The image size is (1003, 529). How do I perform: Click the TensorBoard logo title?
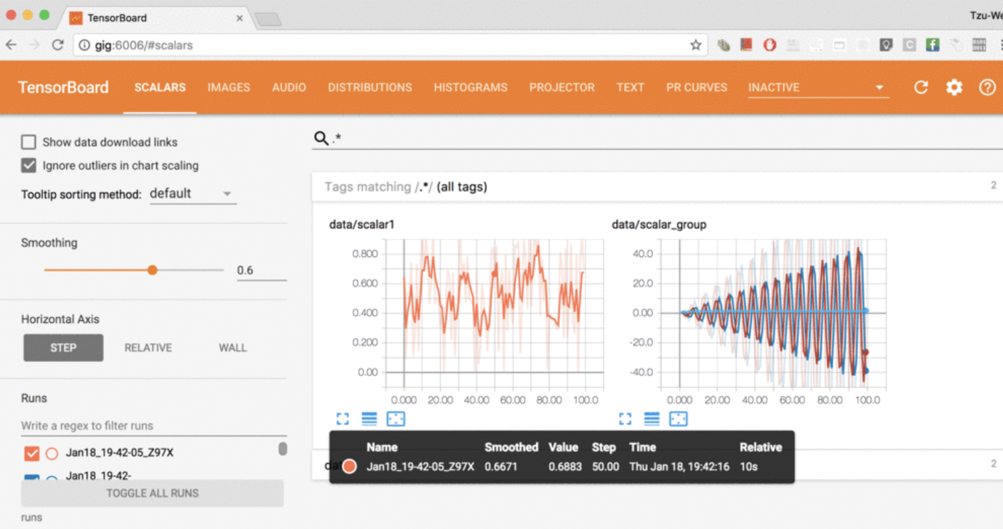[x=63, y=87]
